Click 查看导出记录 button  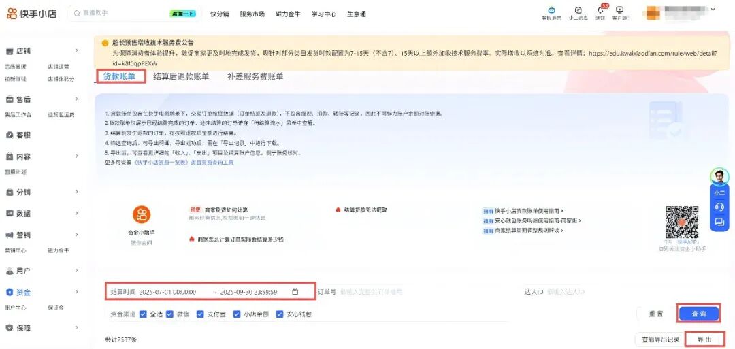tap(660, 339)
